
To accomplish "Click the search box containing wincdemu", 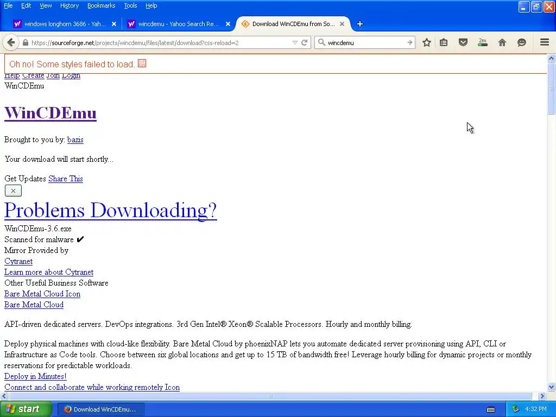I will (x=365, y=42).
